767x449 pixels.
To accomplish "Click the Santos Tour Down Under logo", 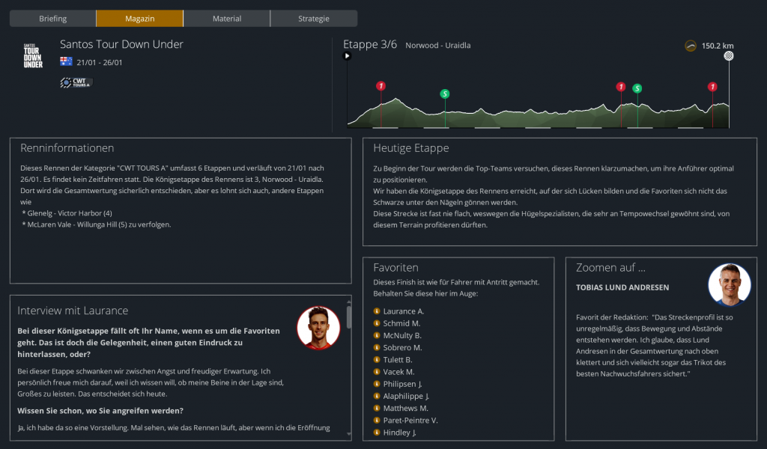I will 33,56.
